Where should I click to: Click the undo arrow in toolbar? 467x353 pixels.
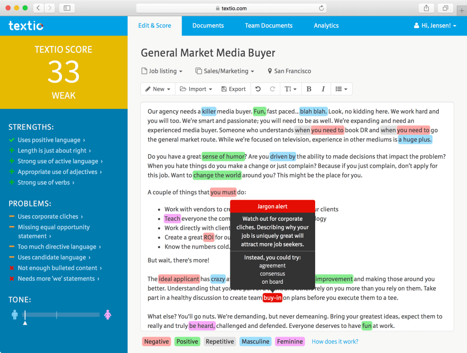point(258,89)
